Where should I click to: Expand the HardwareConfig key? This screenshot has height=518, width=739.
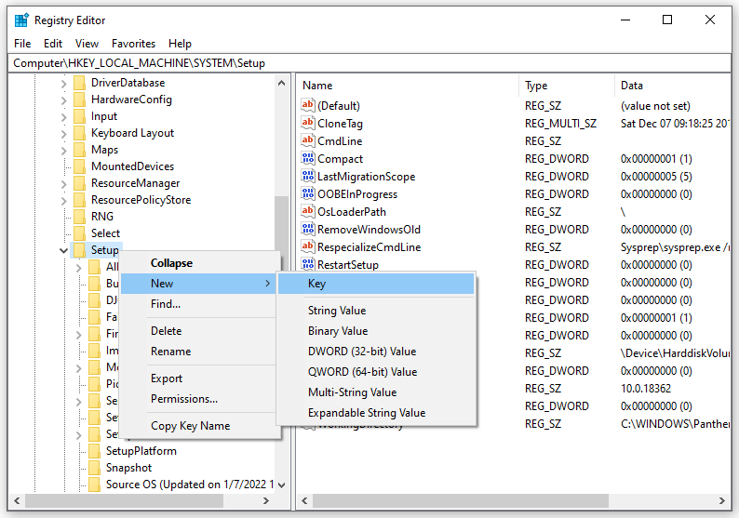[63, 100]
